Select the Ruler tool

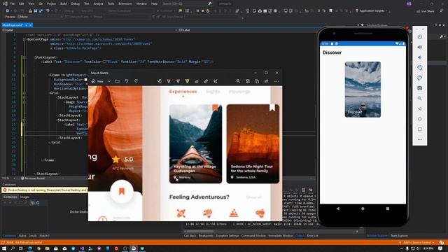pyautogui.click(x=206, y=81)
